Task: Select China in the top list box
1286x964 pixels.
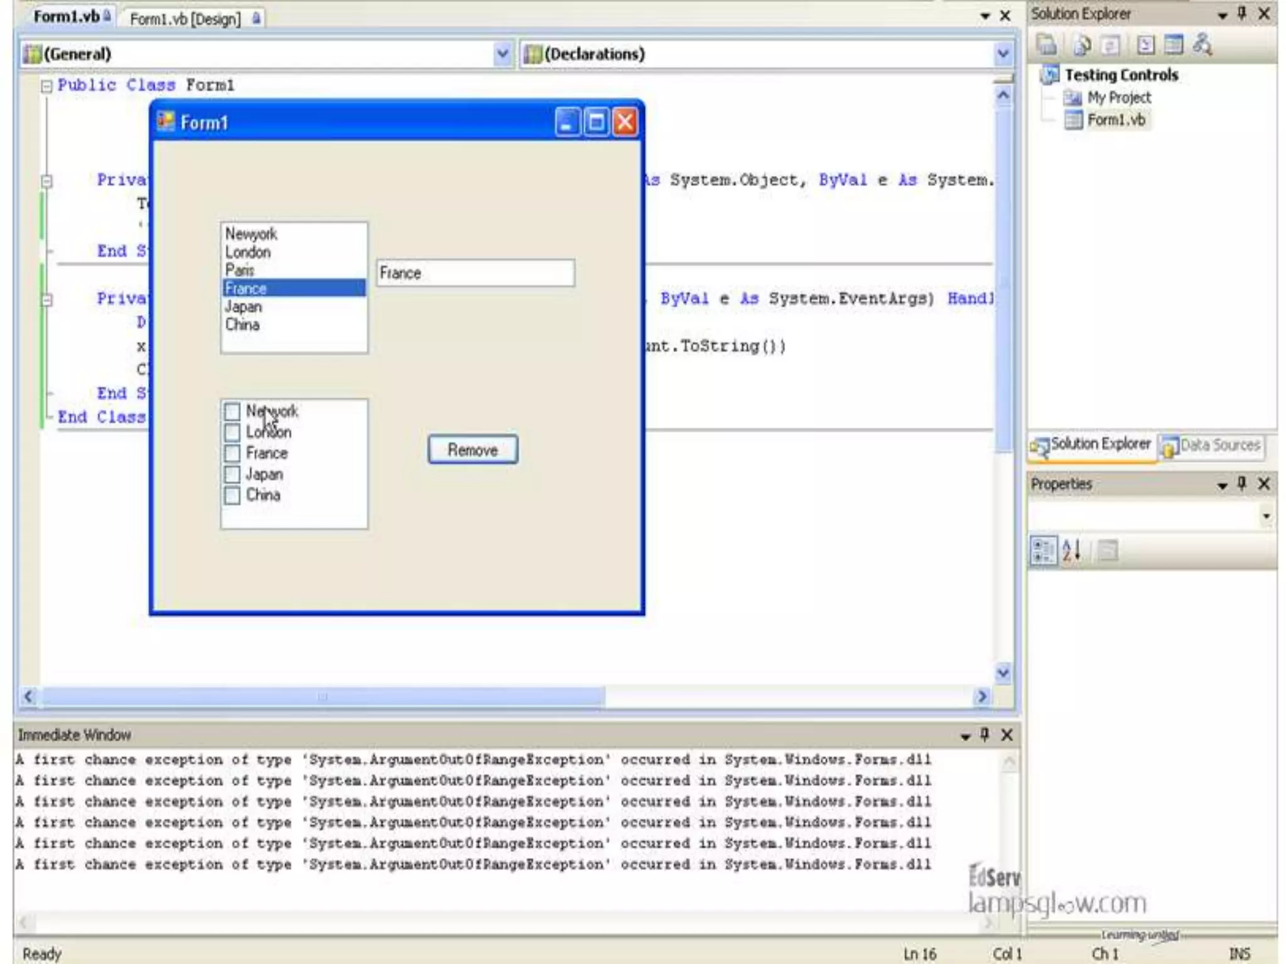Action: click(294, 325)
